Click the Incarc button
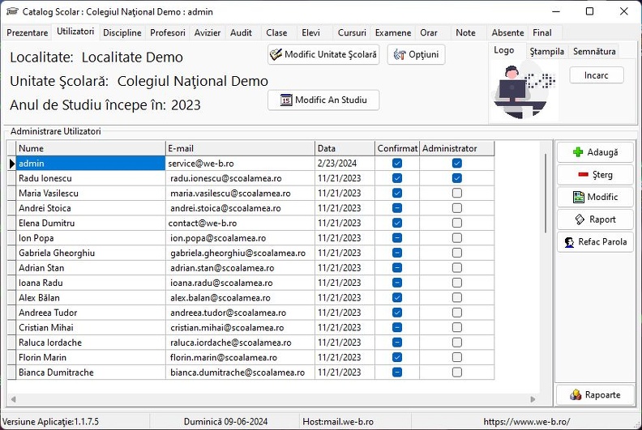Image resolution: width=642 pixels, height=430 pixels. point(596,75)
